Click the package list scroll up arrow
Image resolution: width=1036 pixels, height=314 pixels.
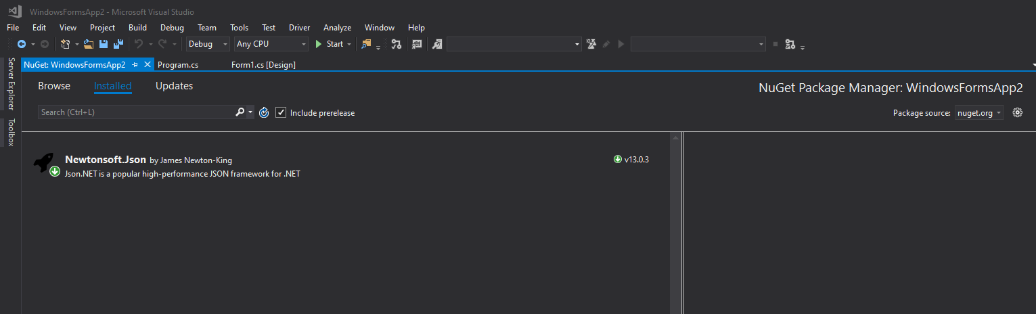click(x=675, y=137)
